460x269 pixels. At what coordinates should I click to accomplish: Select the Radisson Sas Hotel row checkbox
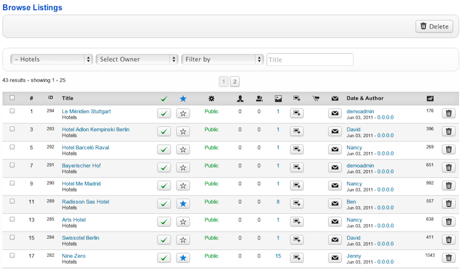point(12,201)
